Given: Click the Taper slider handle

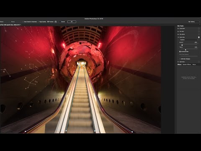Looking at the screenshot, I should click(x=186, y=50).
